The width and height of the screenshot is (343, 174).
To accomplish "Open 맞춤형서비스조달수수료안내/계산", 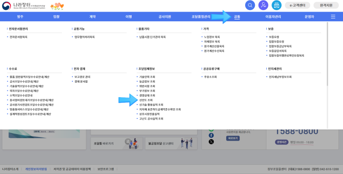I will coord(29,109).
